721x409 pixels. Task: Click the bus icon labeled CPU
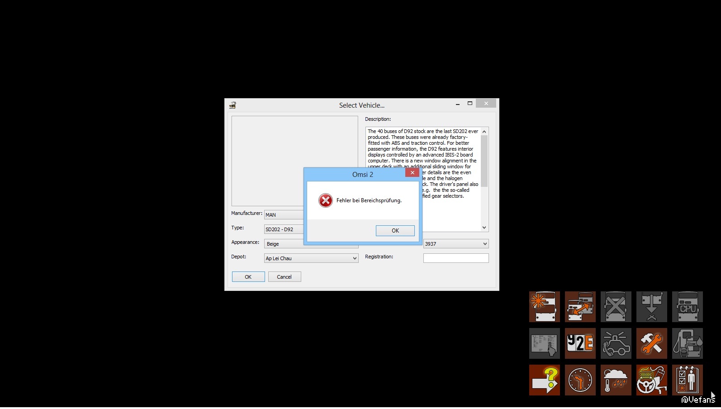coord(688,307)
